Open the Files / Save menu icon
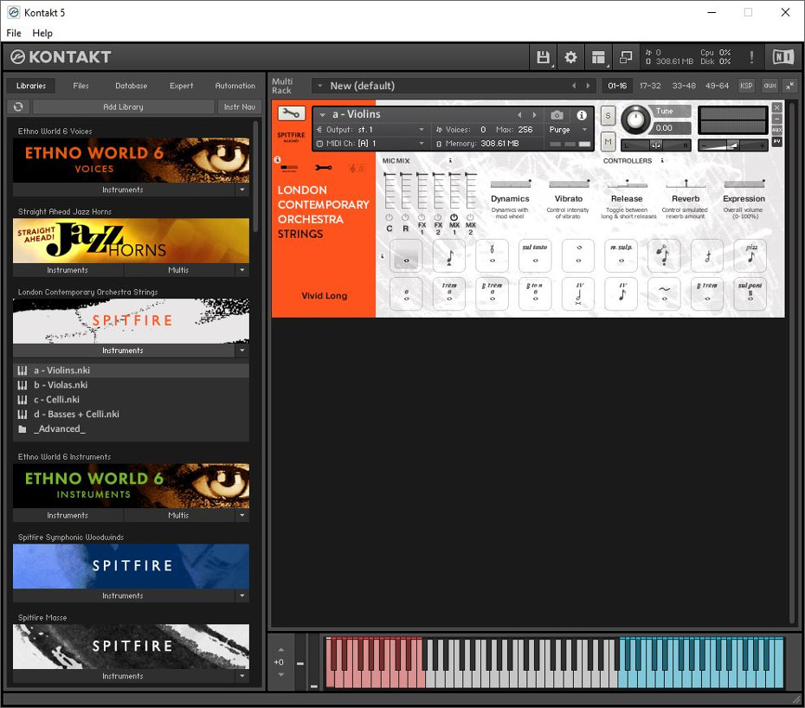 (544, 57)
